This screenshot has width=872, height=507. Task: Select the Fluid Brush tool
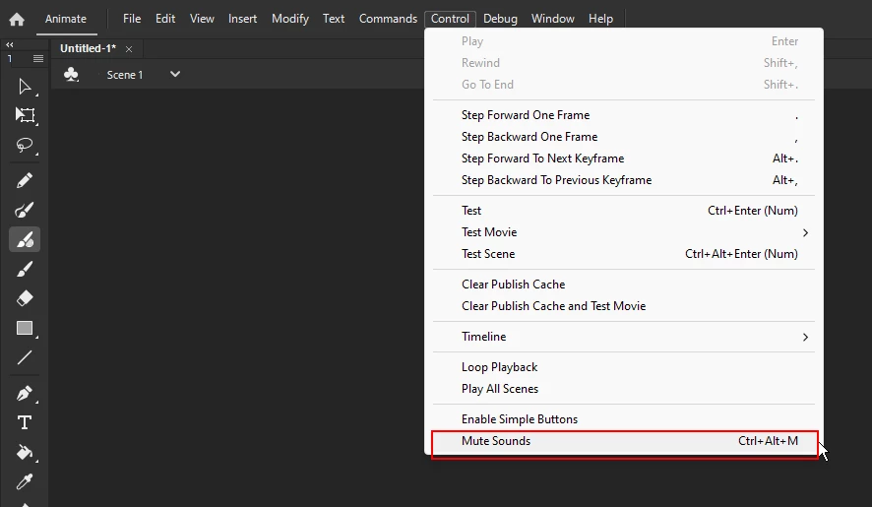click(25, 210)
